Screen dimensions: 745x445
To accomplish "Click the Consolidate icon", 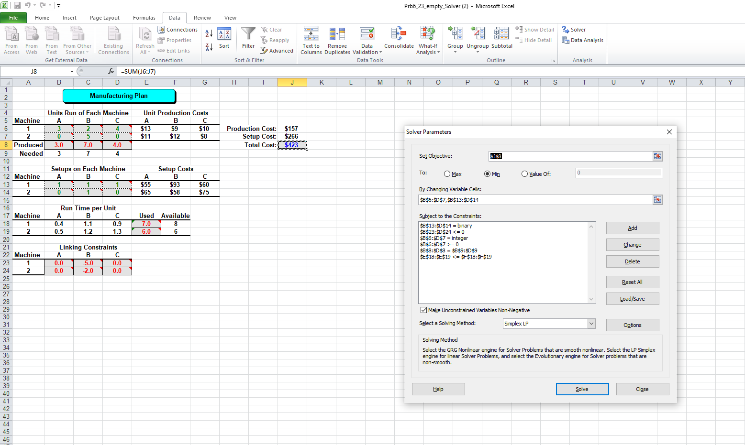I will coord(399,34).
